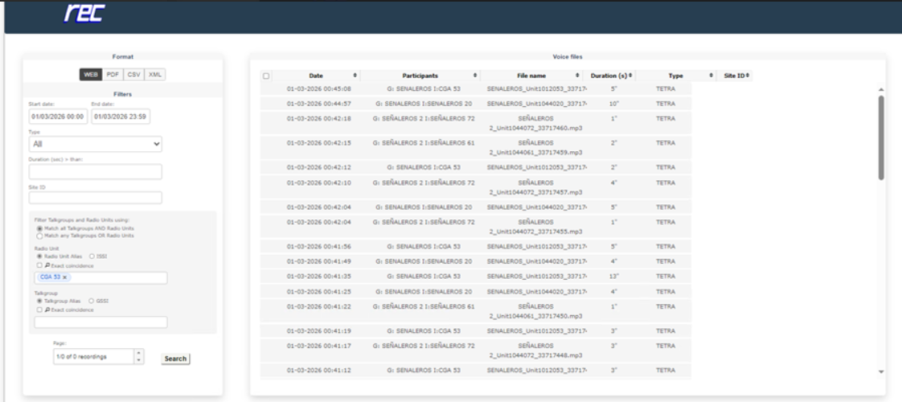Click file SEÑALEROS 2_Unit1044061_33717450.mp3
The height and width of the screenshot is (402, 902).
[x=535, y=311]
